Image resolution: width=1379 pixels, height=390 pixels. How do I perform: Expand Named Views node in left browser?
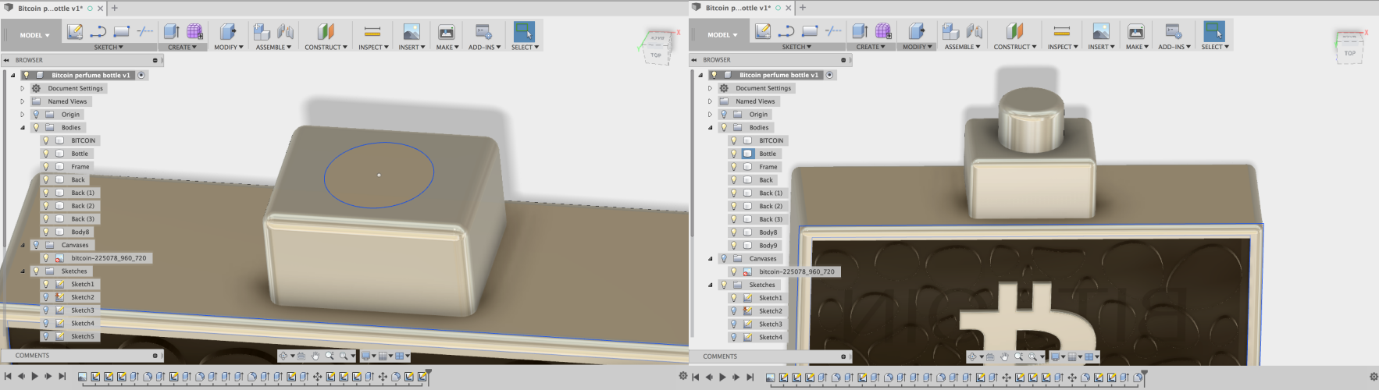point(23,101)
